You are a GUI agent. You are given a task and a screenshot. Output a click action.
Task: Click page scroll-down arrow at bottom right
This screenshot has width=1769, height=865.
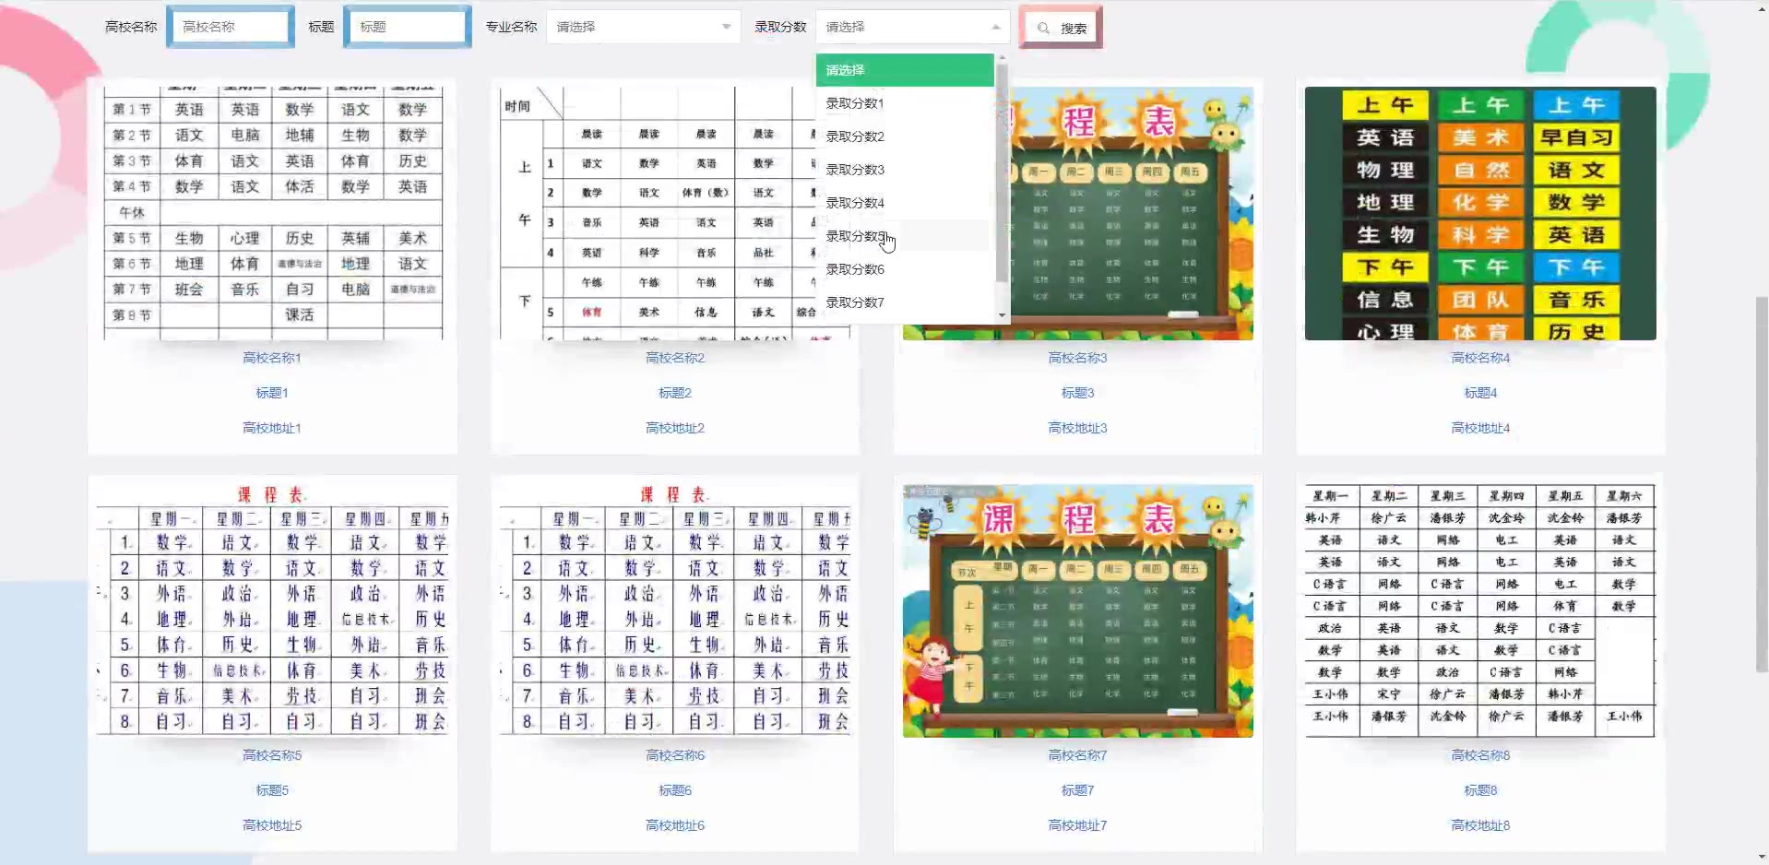pos(1762,857)
